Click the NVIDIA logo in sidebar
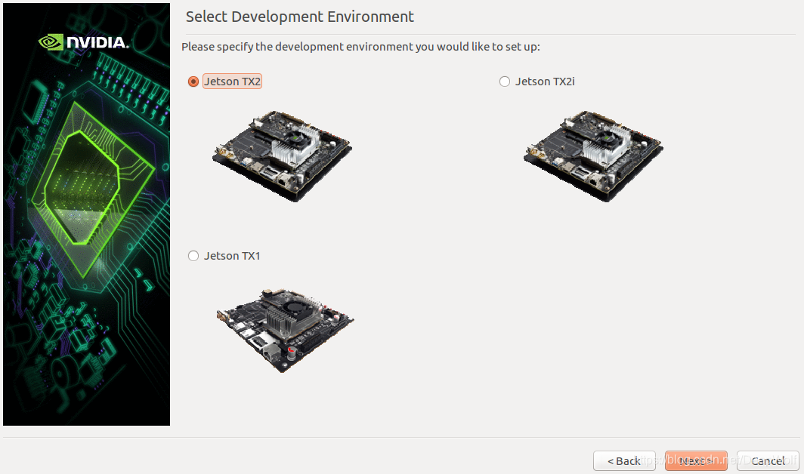The height and width of the screenshot is (474, 804). 84,42
